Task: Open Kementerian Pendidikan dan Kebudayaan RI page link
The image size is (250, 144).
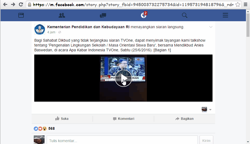Action: (x=88, y=27)
